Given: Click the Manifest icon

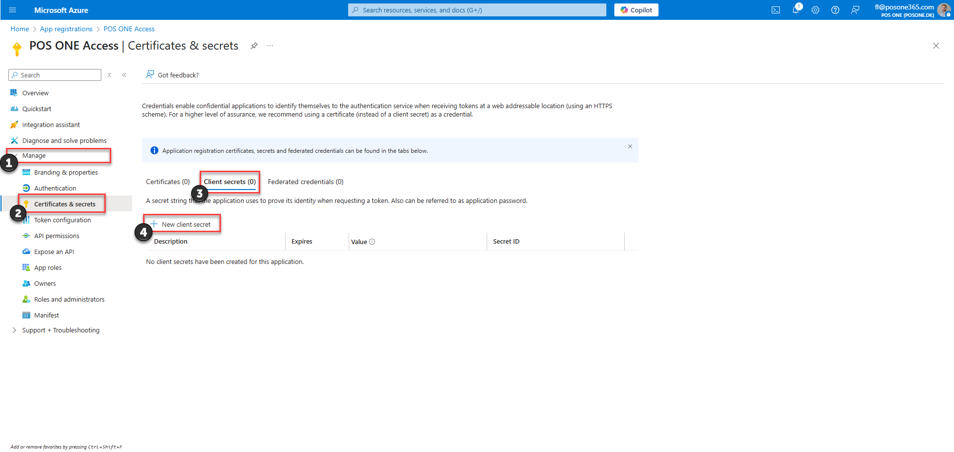Looking at the screenshot, I should (x=26, y=315).
